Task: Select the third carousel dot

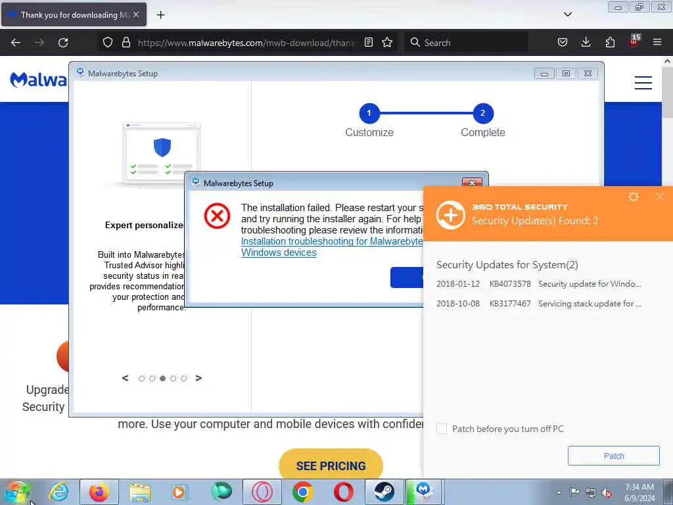Action: click(x=163, y=378)
